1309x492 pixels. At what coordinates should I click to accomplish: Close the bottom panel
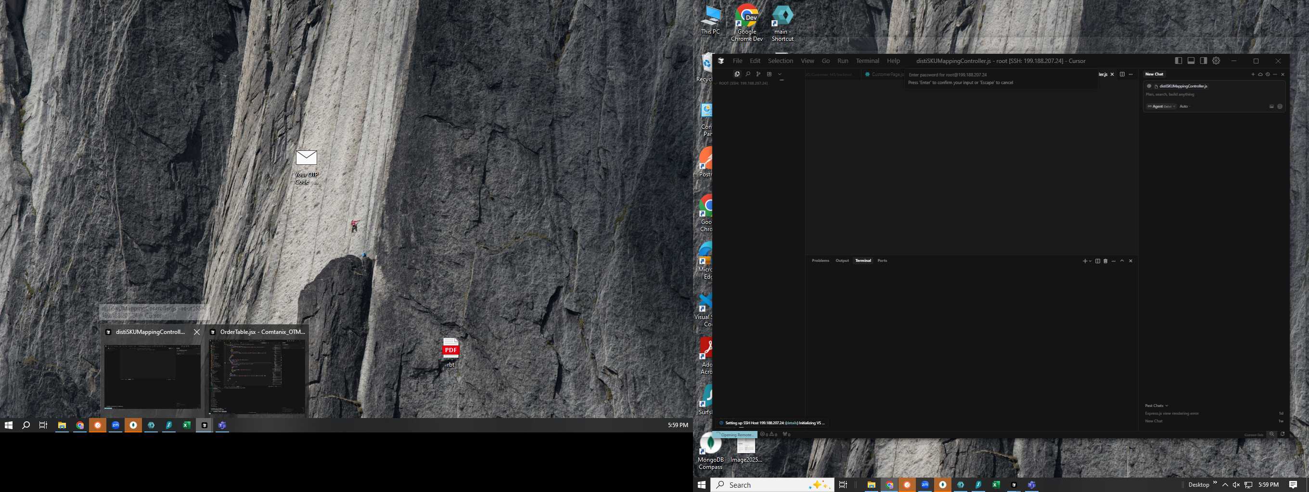1130,261
